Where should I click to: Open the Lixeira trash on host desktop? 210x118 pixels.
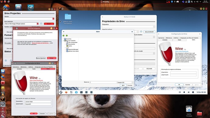coord(189,111)
